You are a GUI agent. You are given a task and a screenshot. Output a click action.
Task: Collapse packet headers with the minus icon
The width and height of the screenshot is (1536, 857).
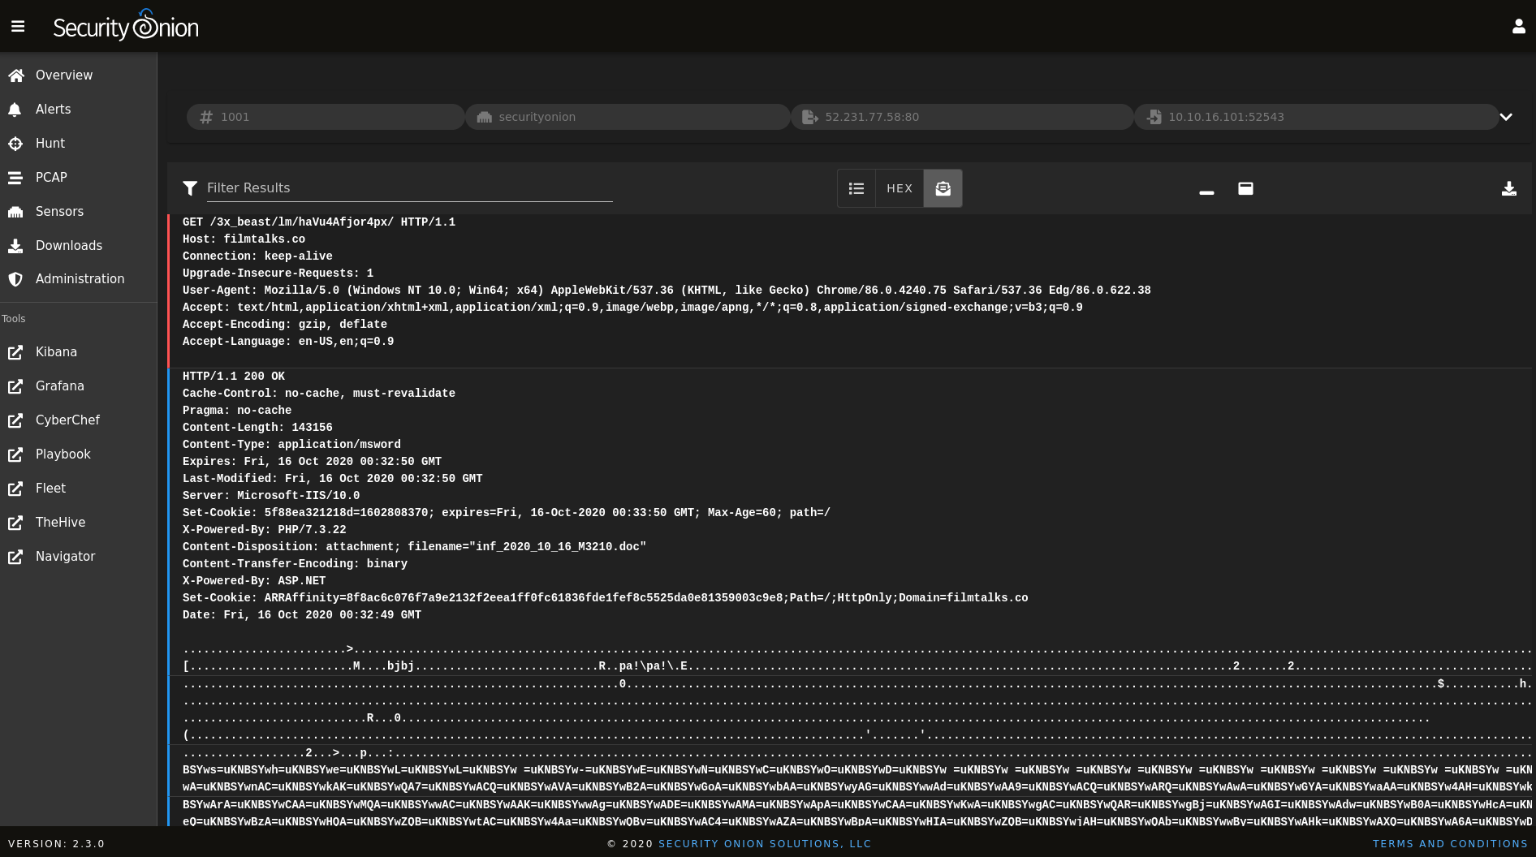point(1206,192)
